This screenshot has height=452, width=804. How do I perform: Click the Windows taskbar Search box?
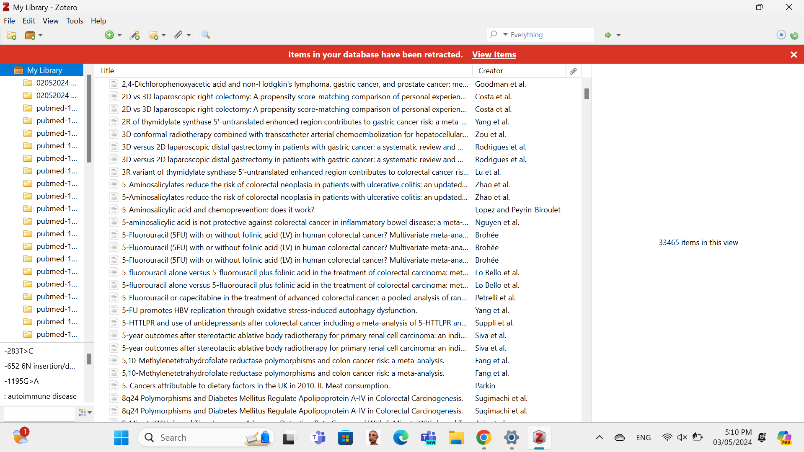coord(206,438)
